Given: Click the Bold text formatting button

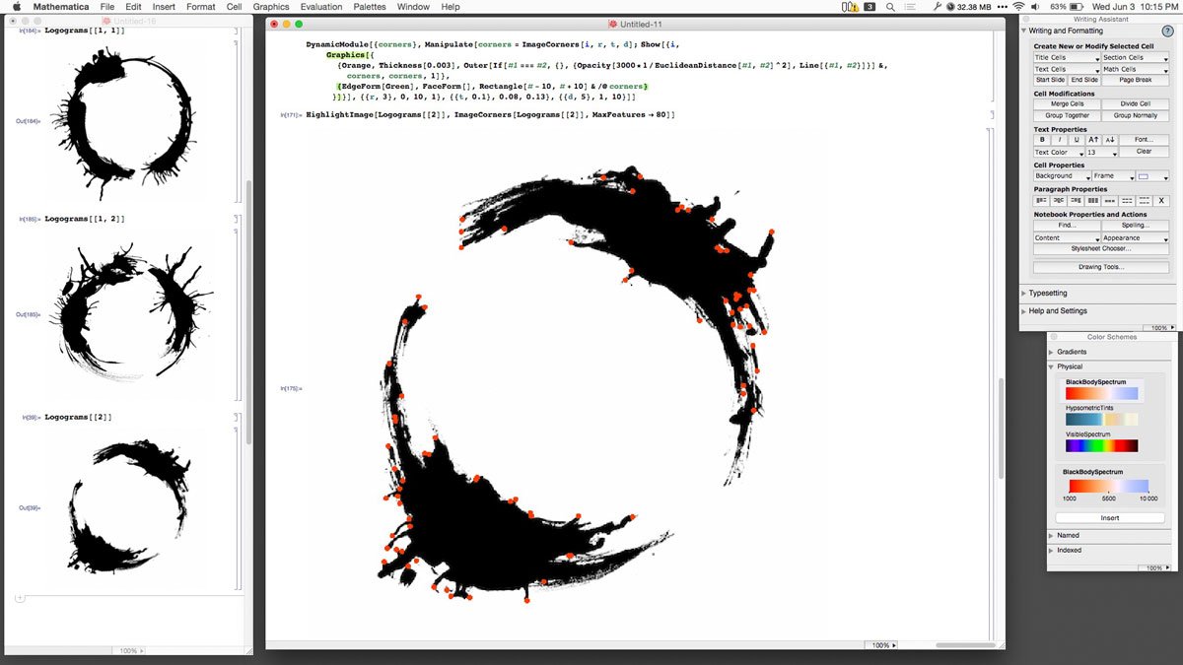Looking at the screenshot, I should point(1041,140).
